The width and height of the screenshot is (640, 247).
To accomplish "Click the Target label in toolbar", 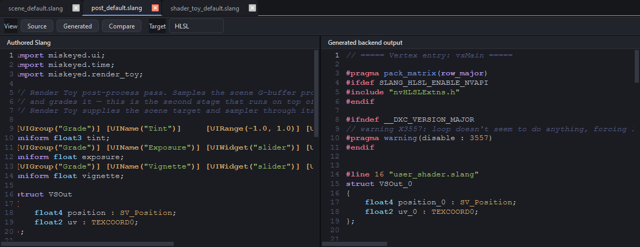I will 157,26.
